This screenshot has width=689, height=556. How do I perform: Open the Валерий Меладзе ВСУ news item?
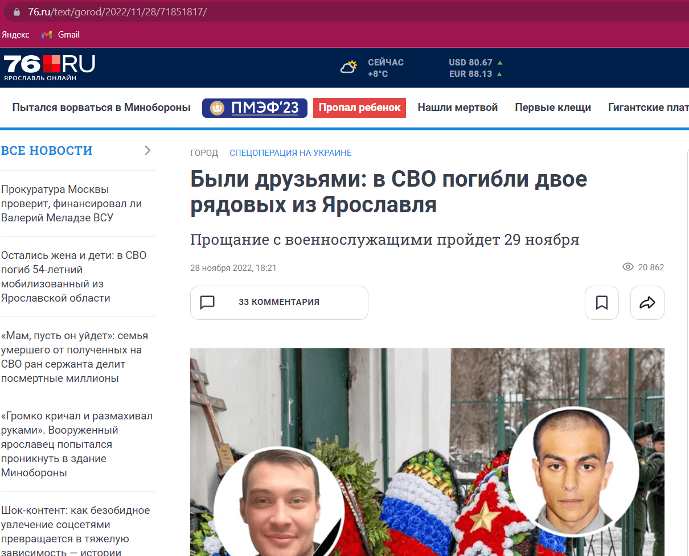(x=72, y=203)
